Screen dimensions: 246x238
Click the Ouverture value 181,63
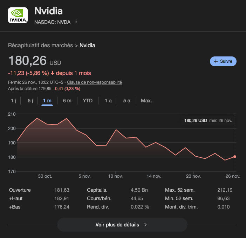point(62,190)
